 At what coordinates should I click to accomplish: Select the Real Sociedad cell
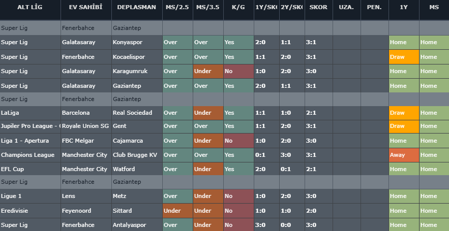coord(137,113)
